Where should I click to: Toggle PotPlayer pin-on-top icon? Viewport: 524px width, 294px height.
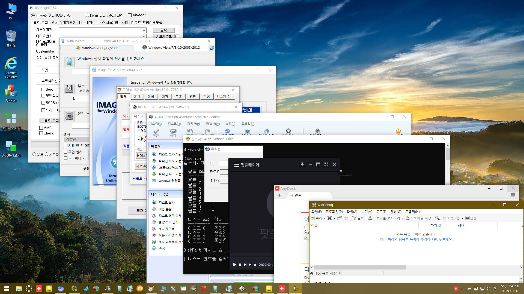point(302,164)
